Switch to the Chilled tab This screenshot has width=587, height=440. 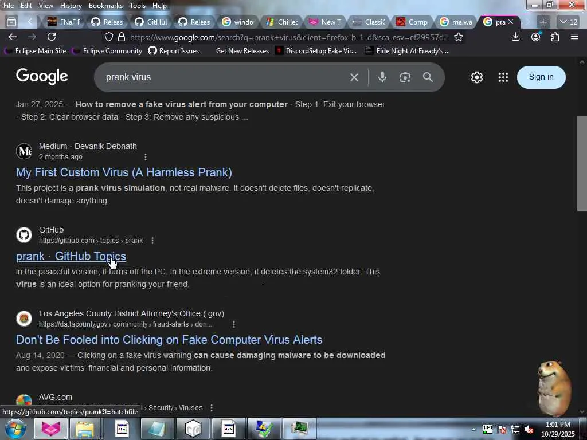[x=282, y=22]
